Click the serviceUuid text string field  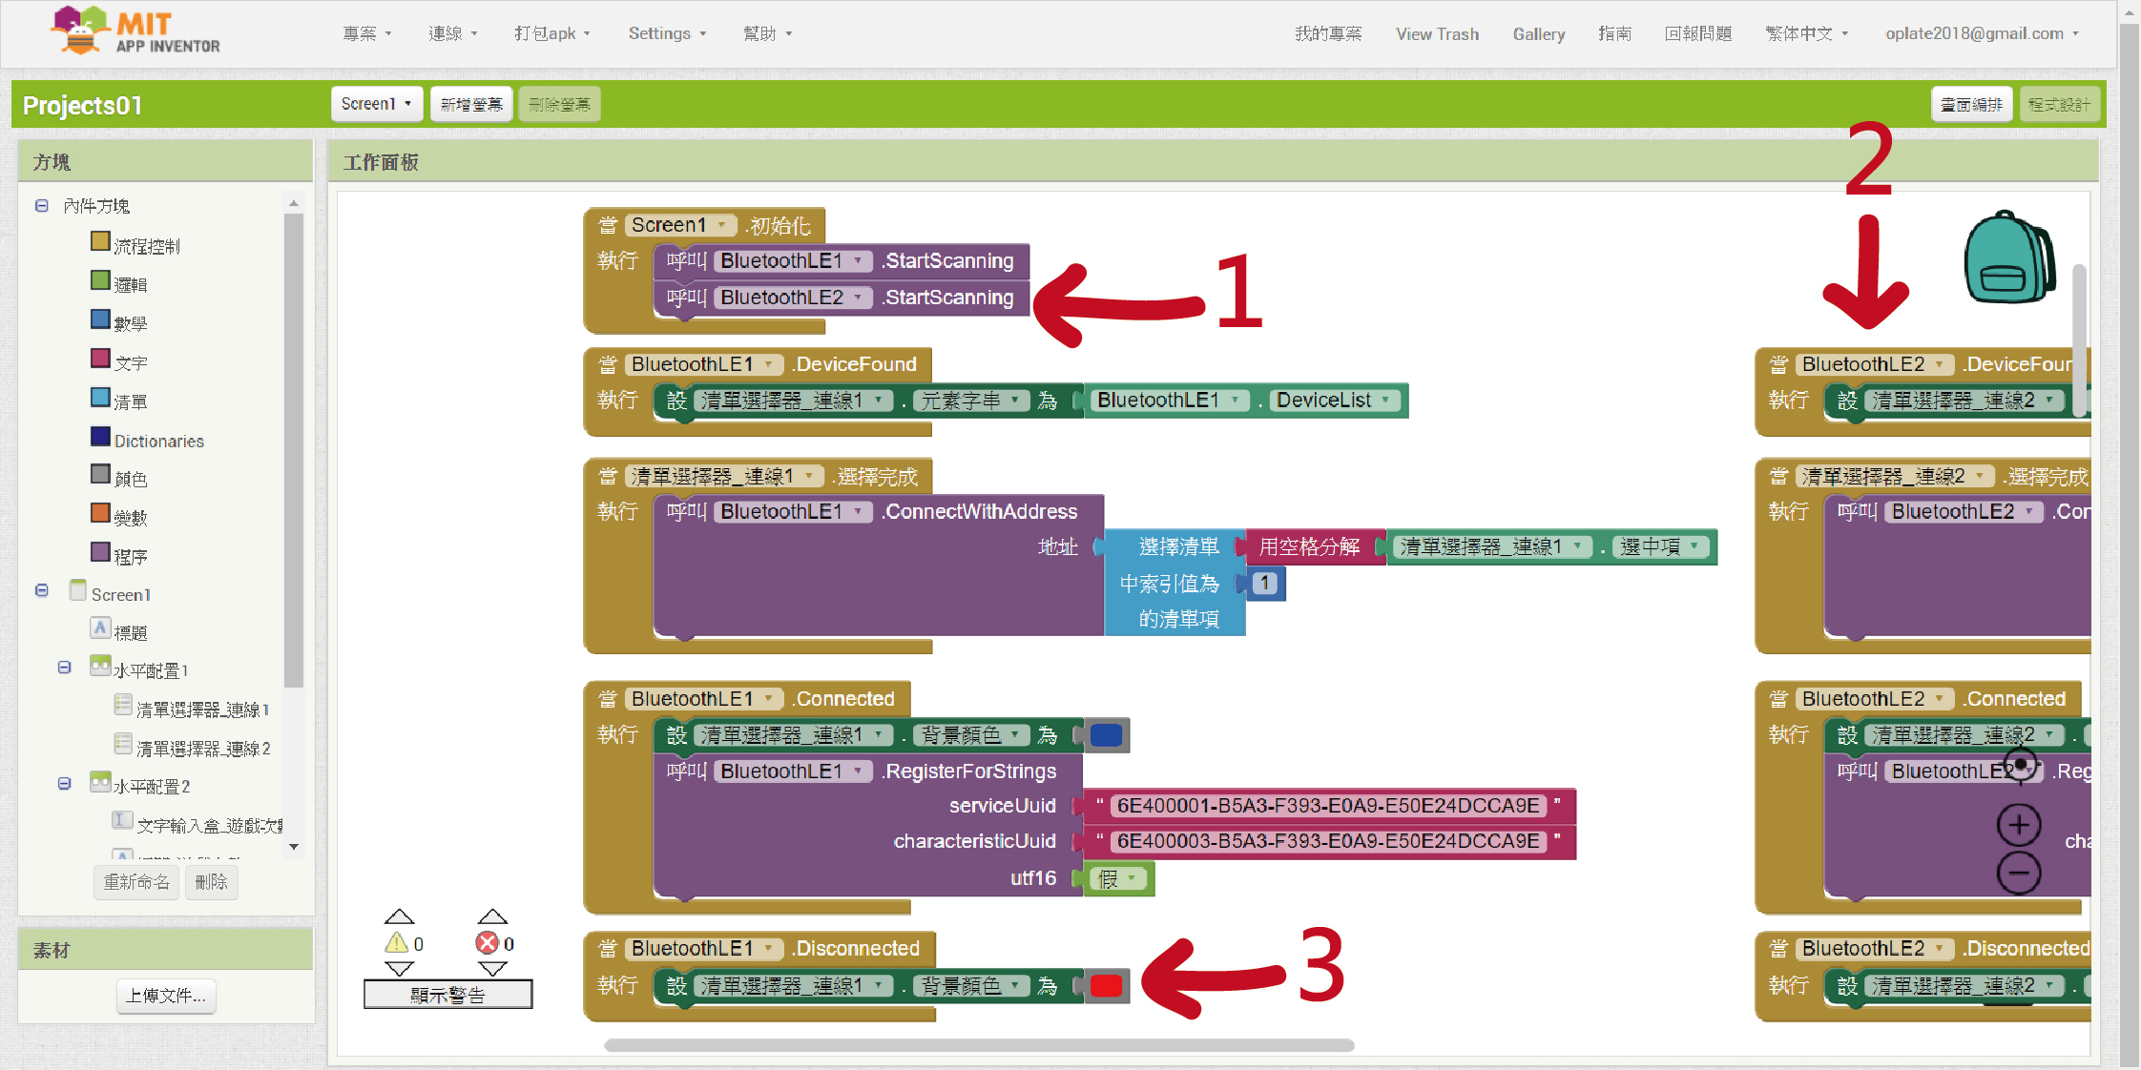click(1327, 806)
